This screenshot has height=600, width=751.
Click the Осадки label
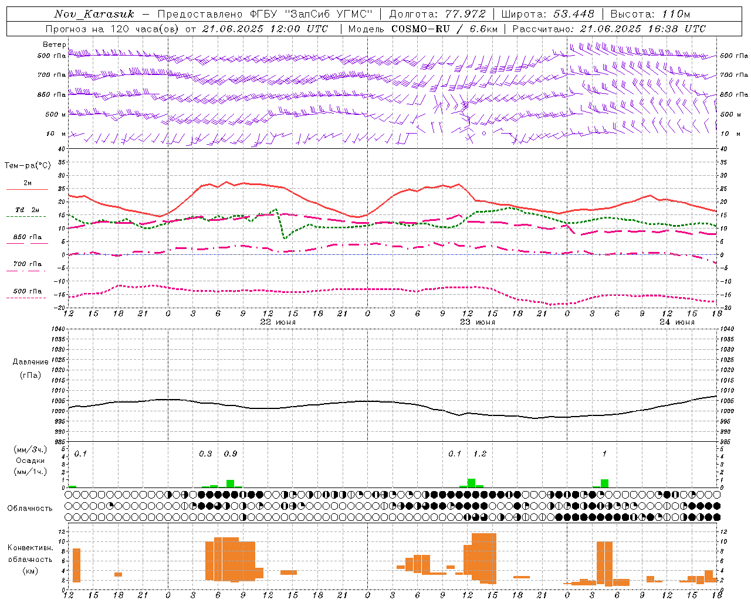[30, 461]
